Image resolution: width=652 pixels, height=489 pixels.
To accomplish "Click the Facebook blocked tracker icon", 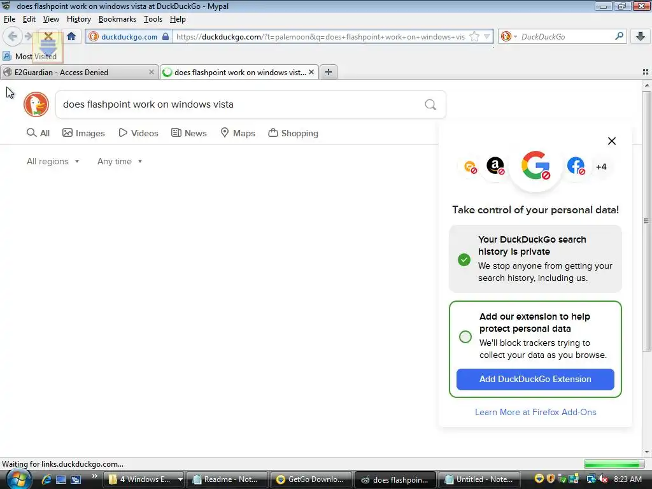I will tap(576, 166).
